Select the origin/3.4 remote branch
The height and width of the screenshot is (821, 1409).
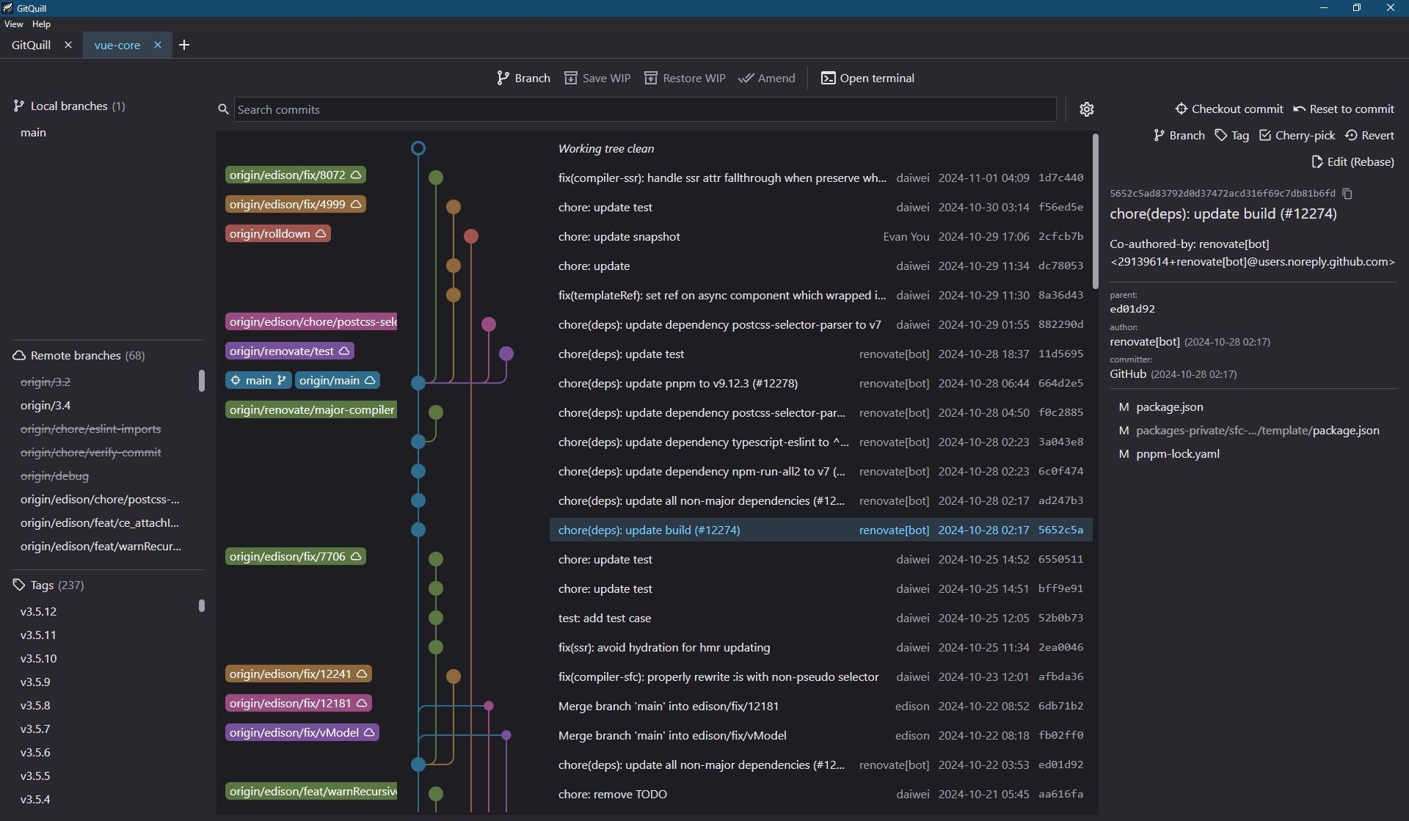pyautogui.click(x=45, y=405)
